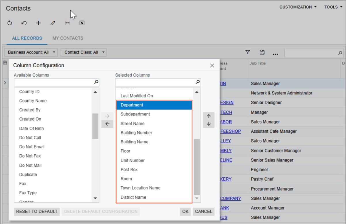Click Selected Columns search magnifier icon
The height and width of the screenshot is (224, 346).
click(198, 82)
